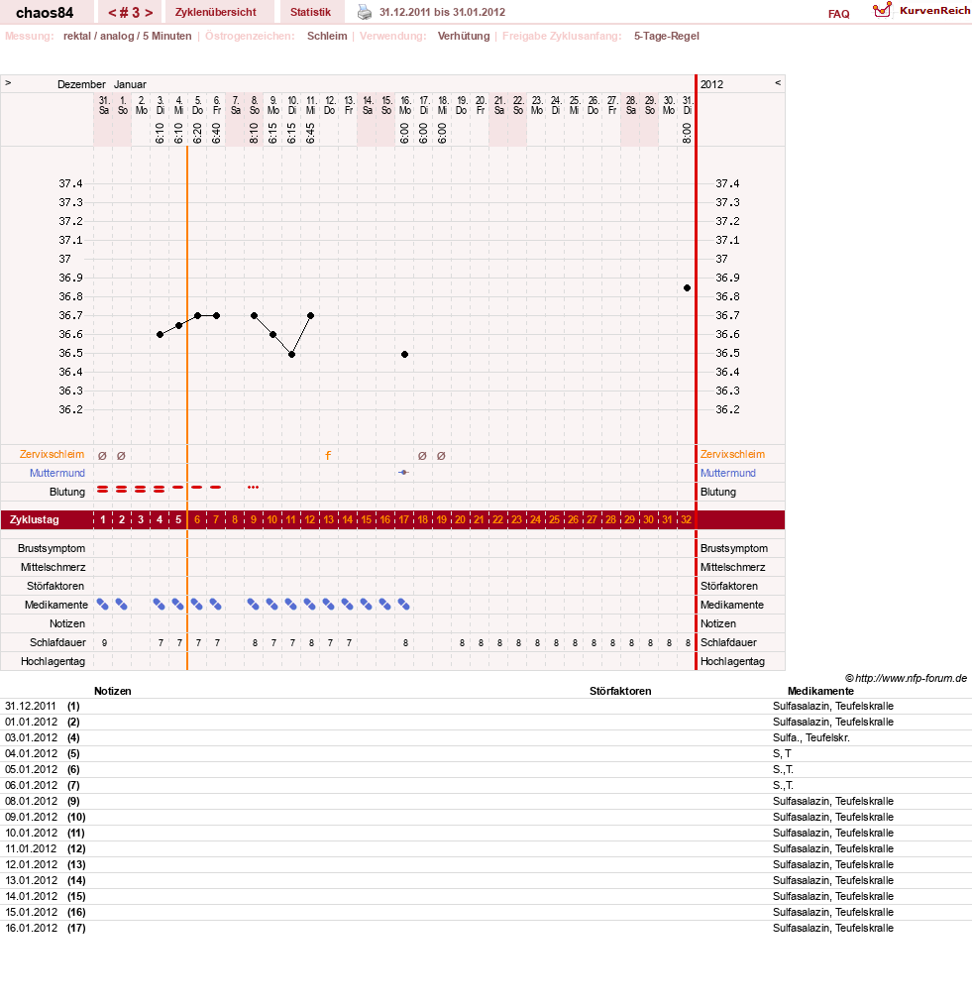Click the '>' arrow left of Dezember
This screenshot has width=972, height=1007.
point(8,83)
